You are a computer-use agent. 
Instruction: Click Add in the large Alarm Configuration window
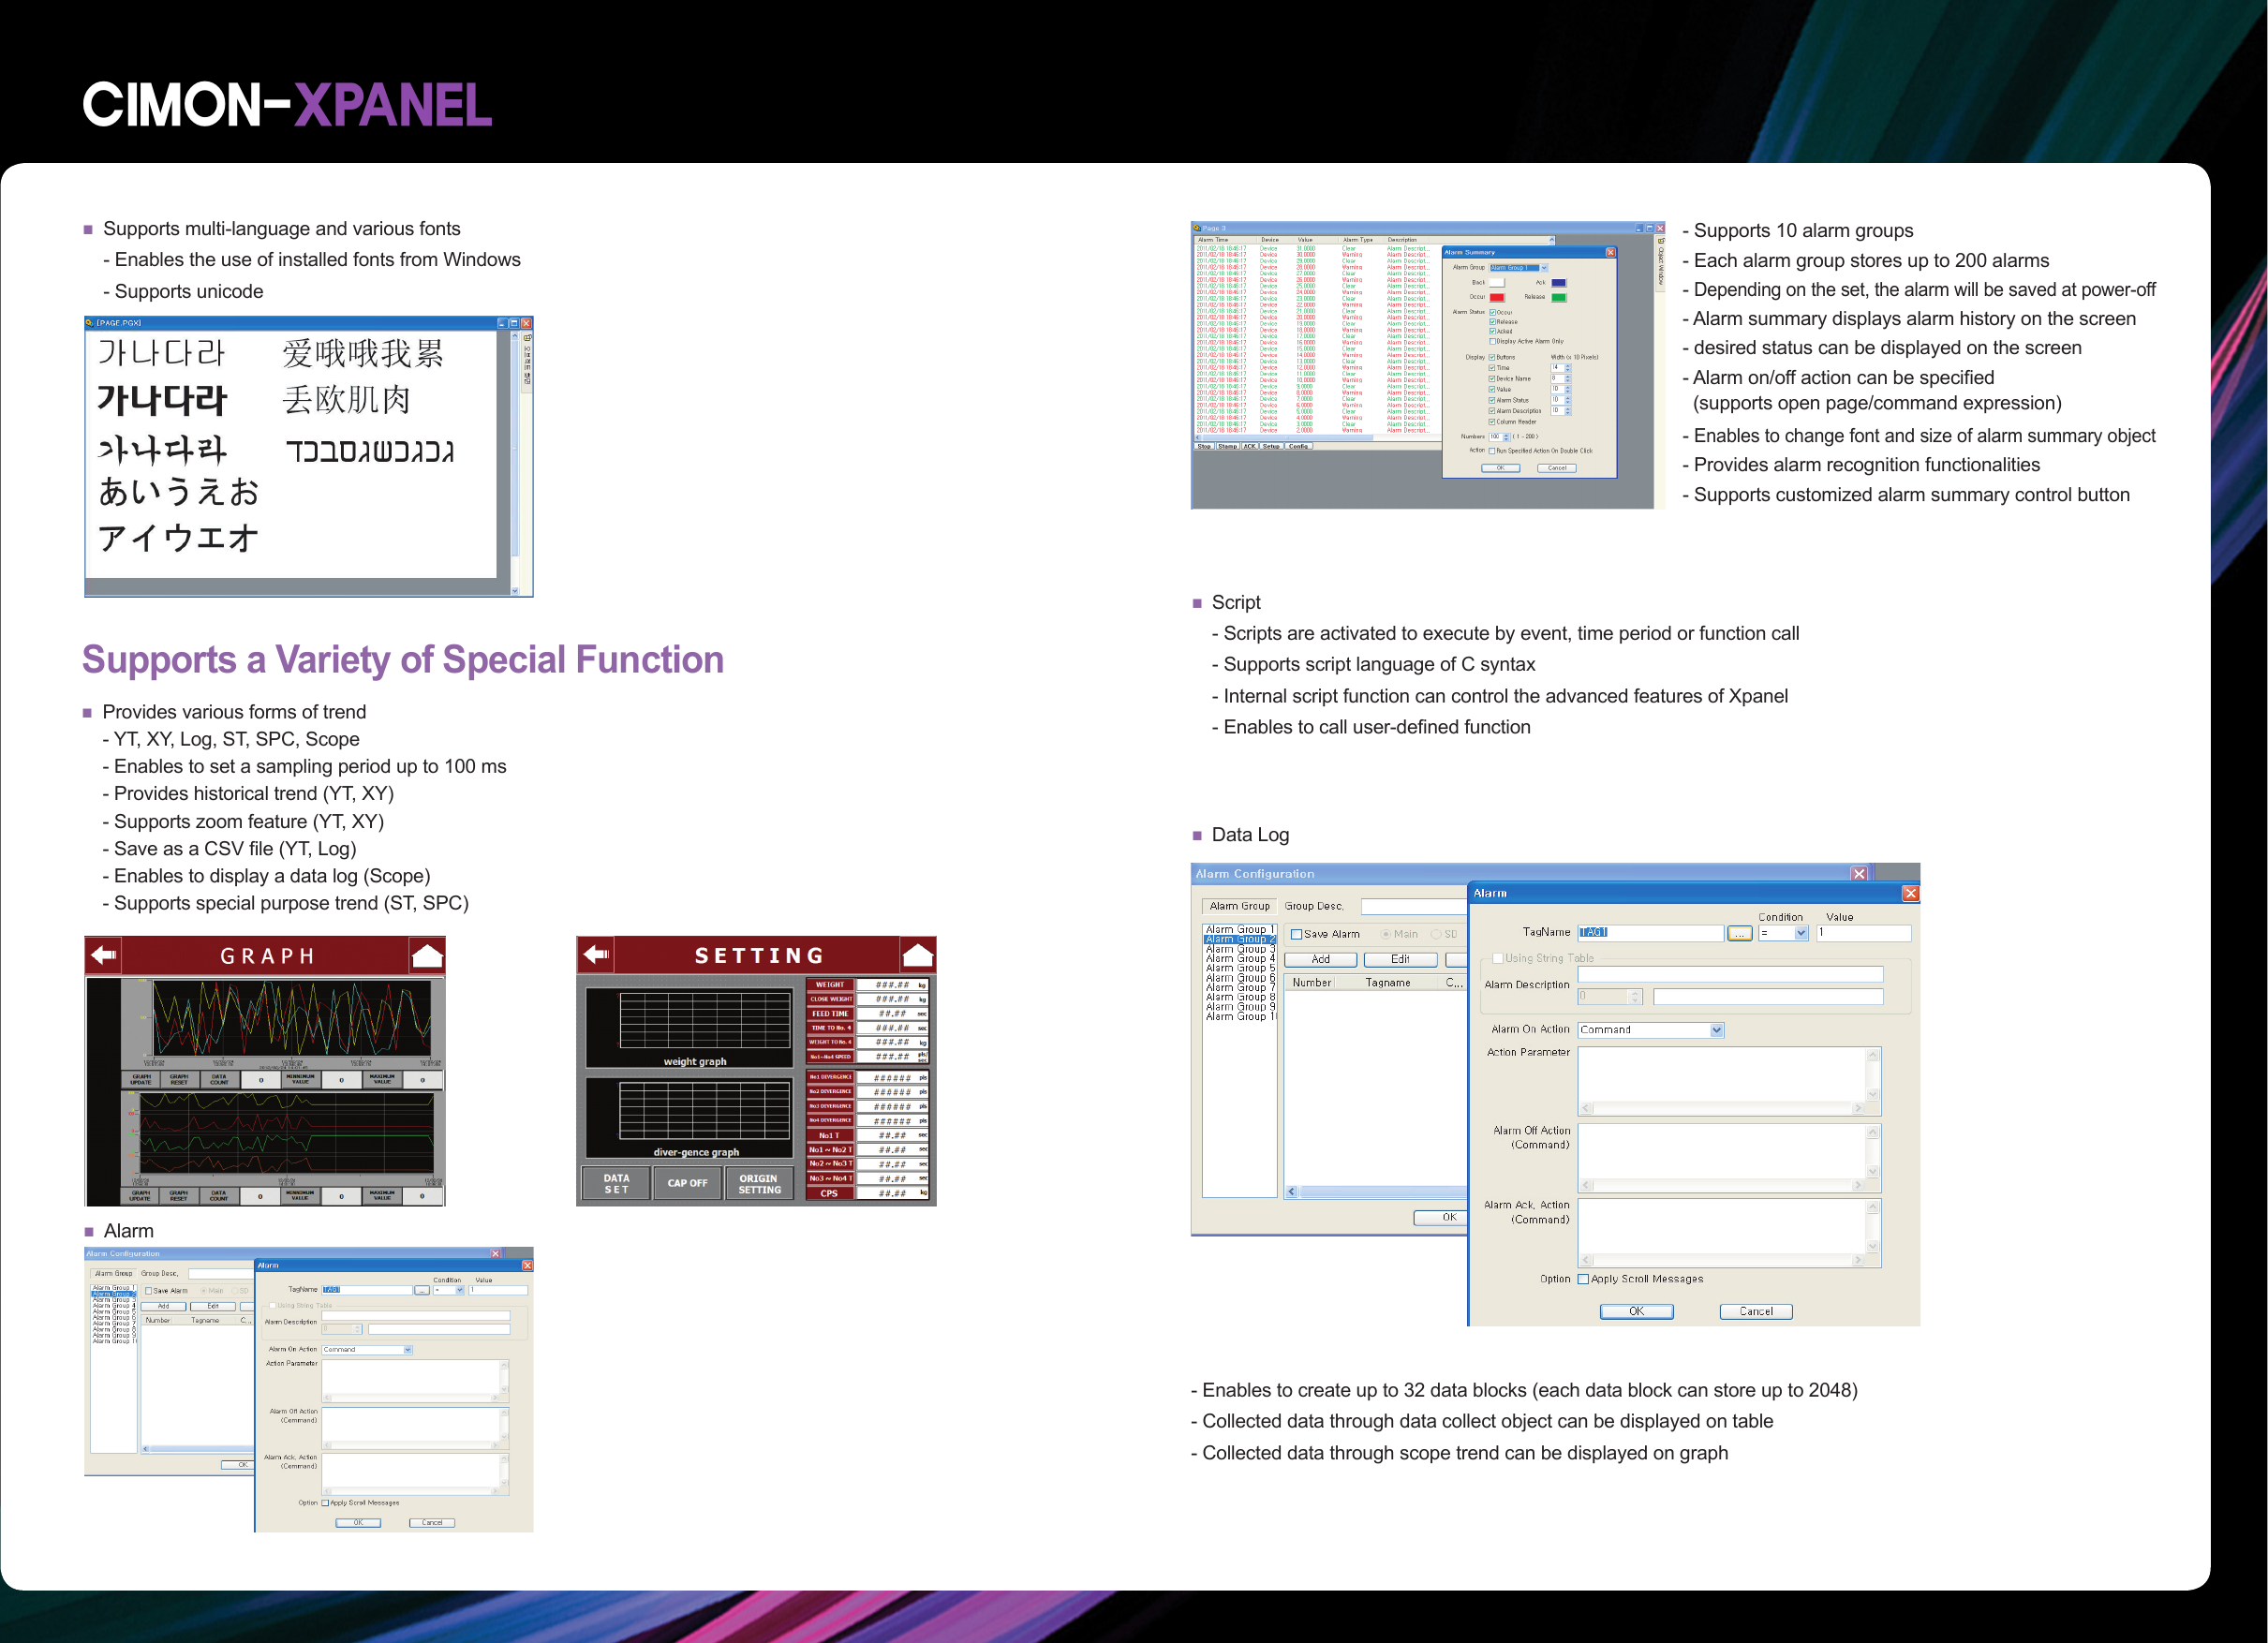[1320, 959]
